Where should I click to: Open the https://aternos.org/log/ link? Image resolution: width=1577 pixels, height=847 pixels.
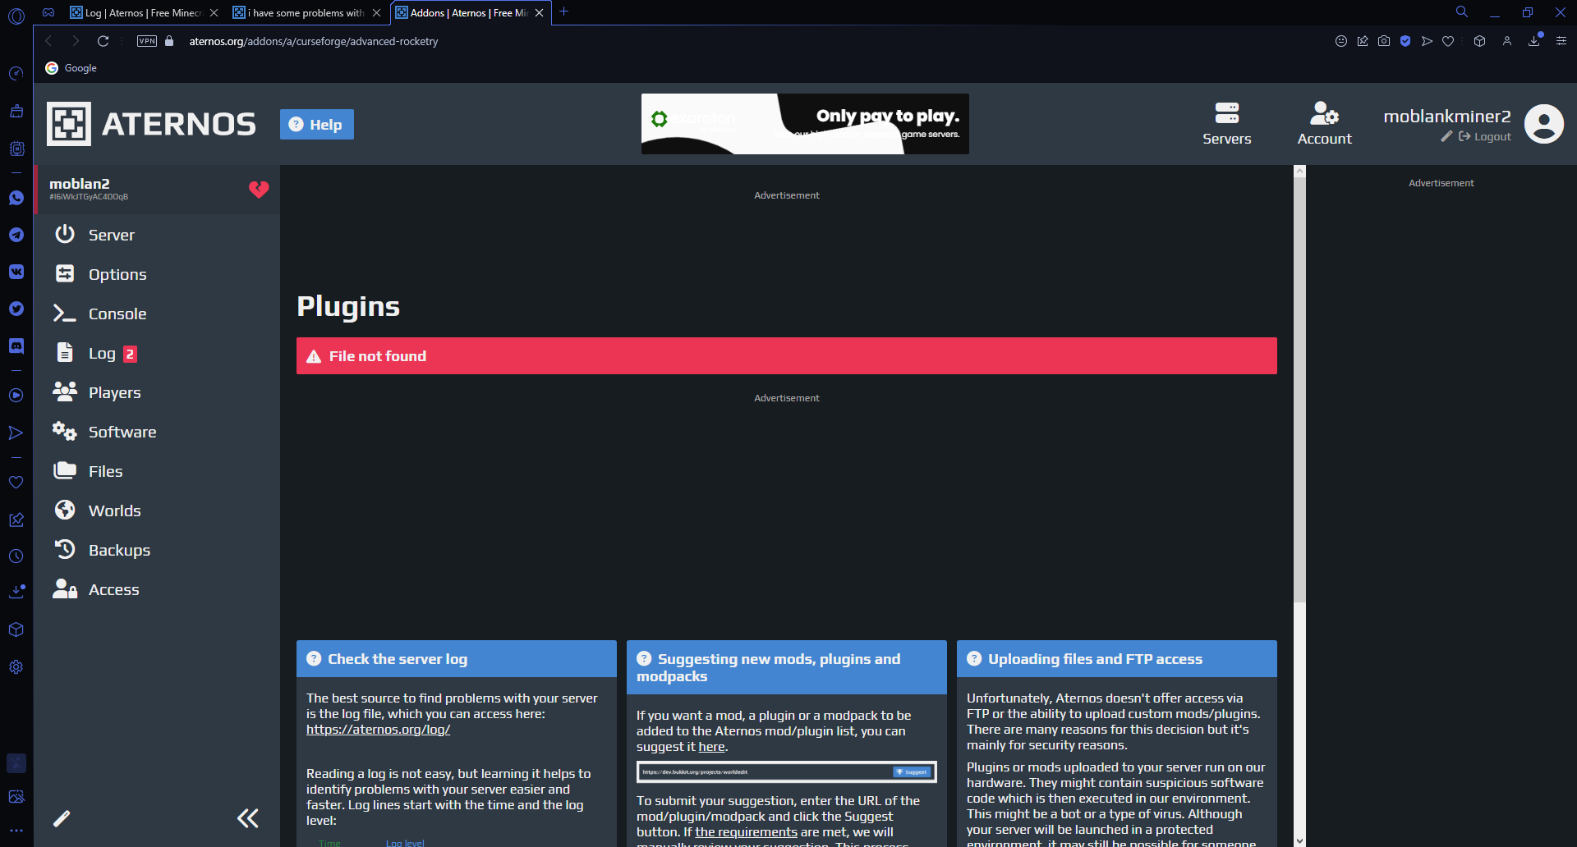tap(378, 730)
